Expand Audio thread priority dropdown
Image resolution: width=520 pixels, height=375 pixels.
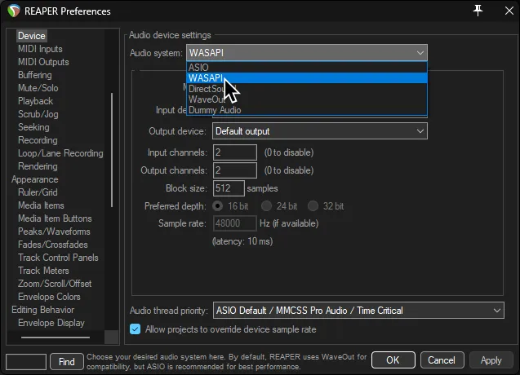coord(358,311)
